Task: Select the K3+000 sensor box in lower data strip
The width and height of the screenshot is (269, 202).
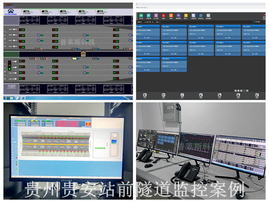Action: [85, 89]
